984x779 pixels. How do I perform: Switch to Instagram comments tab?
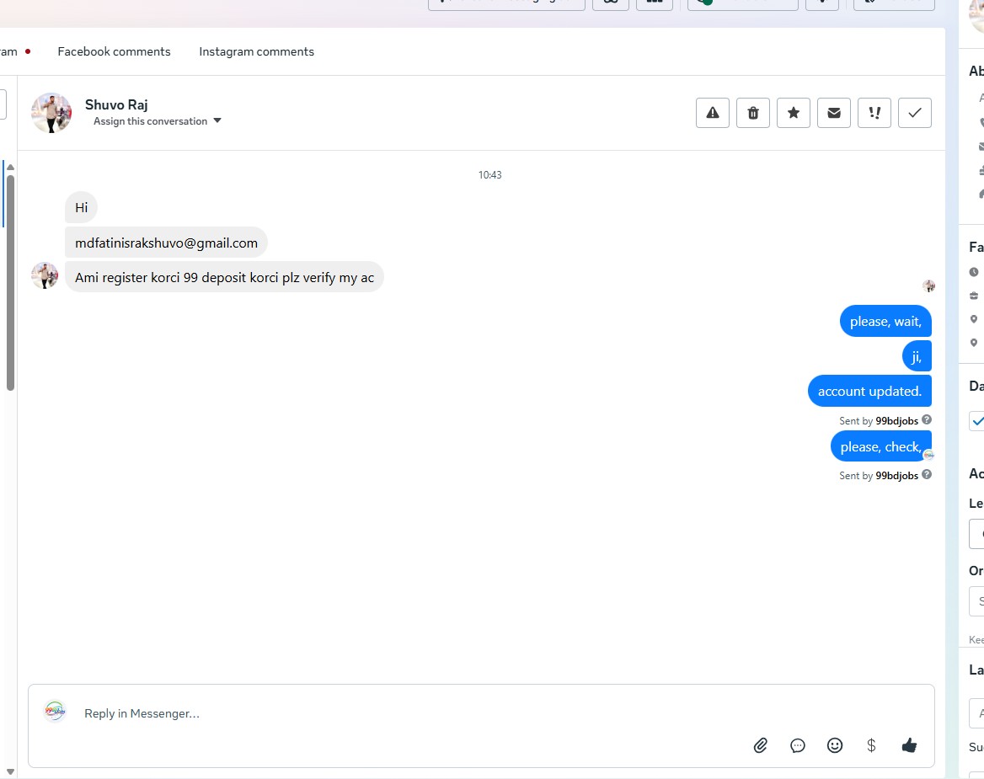[257, 51]
